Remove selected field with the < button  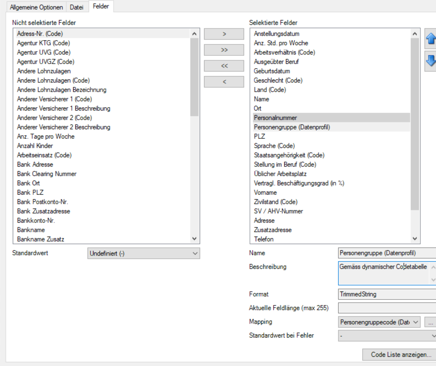224,82
